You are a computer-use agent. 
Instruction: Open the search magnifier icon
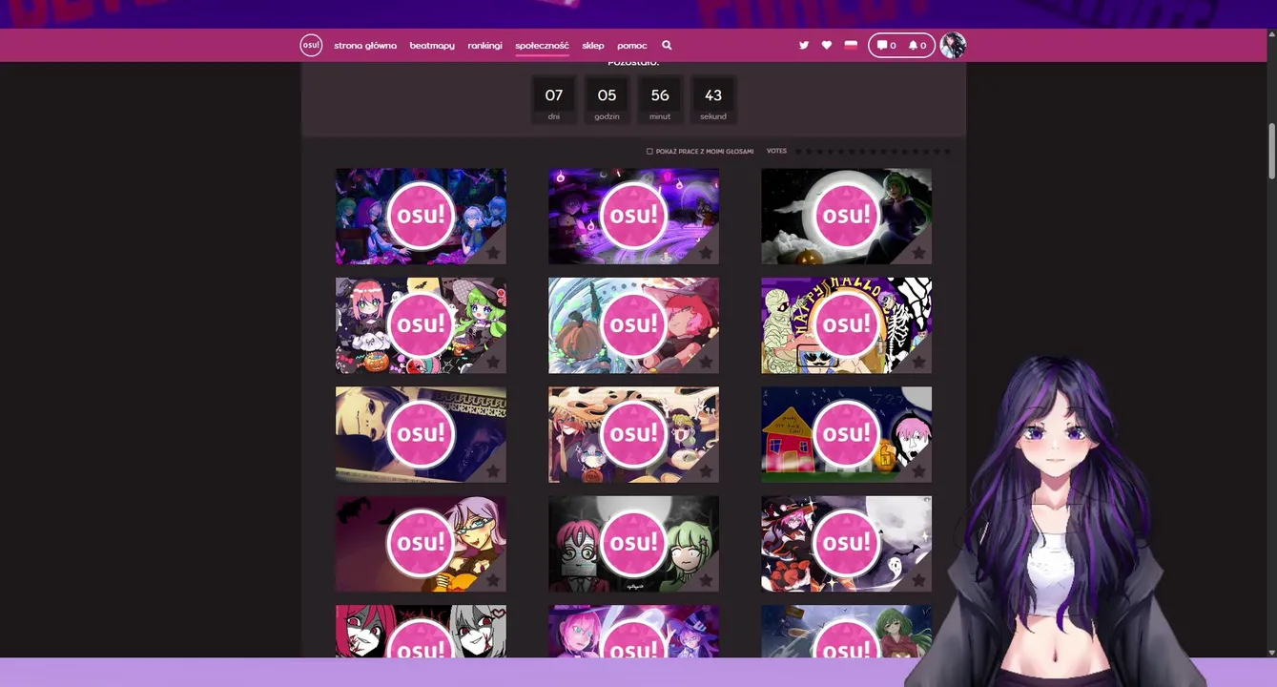(x=667, y=45)
